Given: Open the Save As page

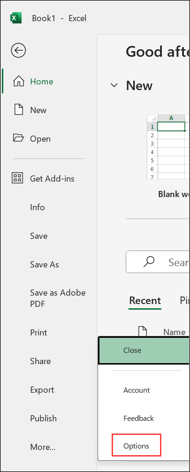Looking at the screenshot, I should 45,264.
